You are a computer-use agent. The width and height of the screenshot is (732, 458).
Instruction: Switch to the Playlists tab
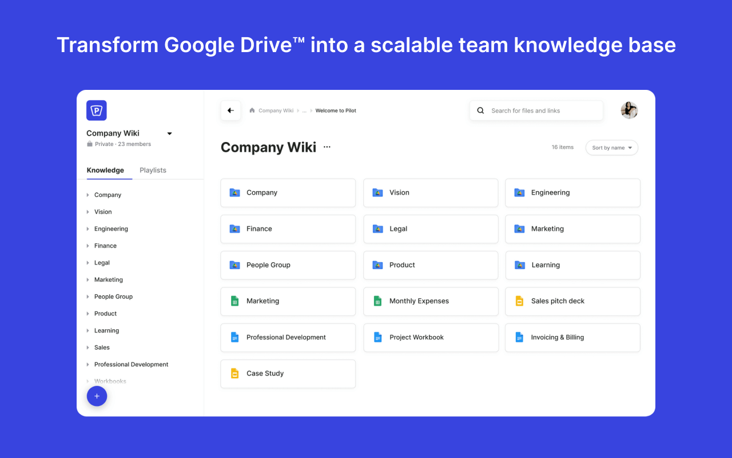[153, 170]
